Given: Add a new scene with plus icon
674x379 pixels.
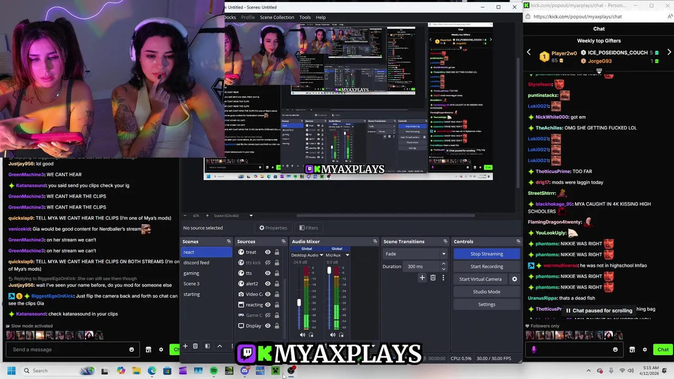Looking at the screenshot, I should click(x=185, y=346).
